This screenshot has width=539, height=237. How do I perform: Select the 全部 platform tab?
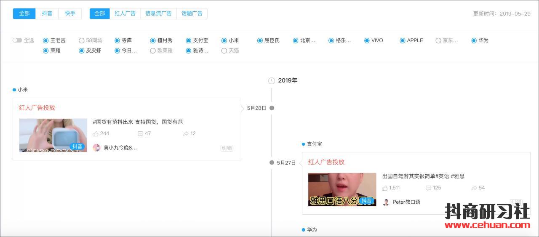pos(24,13)
